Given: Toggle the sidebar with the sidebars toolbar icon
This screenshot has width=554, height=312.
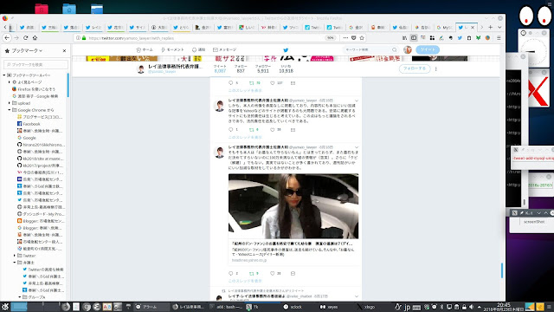Looking at the screenshot, I should [414, 38].
